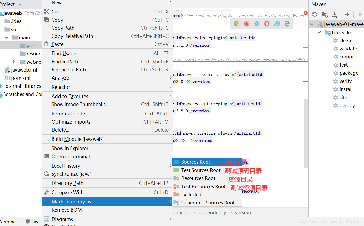
Task: Open the Terminal tool window tab
Action: point(9,222)
